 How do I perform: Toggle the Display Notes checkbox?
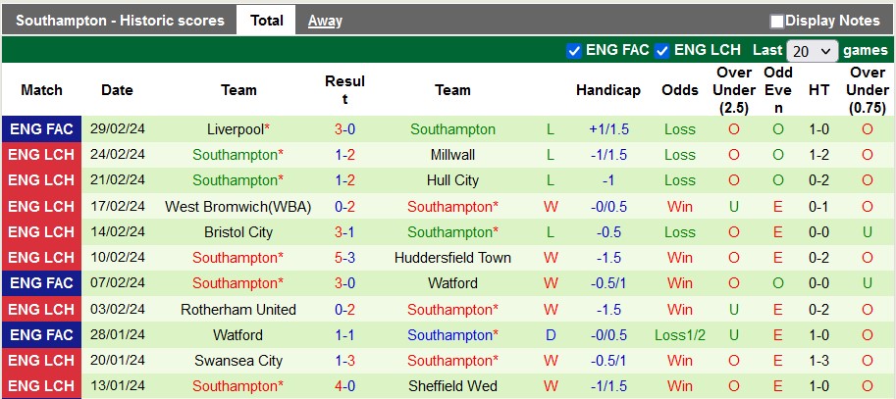click(x=777, y=21)
